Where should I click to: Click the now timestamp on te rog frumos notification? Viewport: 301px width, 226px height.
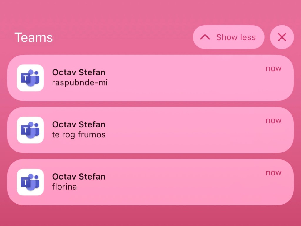[273, 121]
